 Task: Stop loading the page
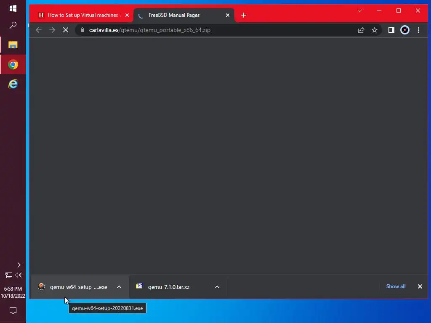[65, 30]
